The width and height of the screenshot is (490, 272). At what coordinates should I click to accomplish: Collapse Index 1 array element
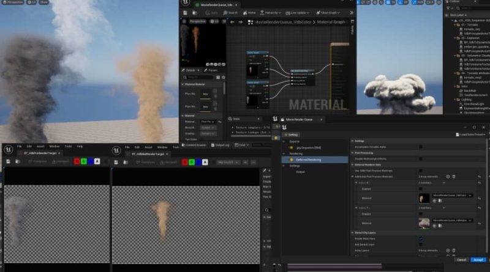[x=356, y=208]
